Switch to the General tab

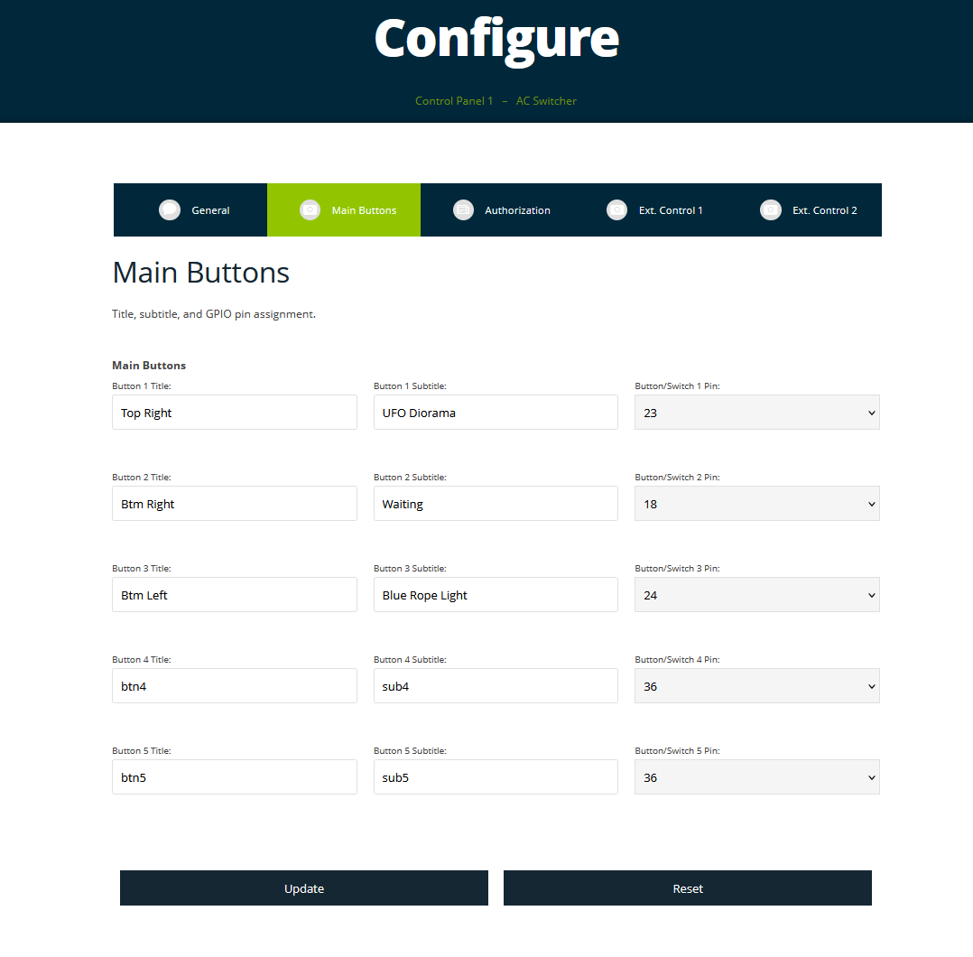click(210, 210)
